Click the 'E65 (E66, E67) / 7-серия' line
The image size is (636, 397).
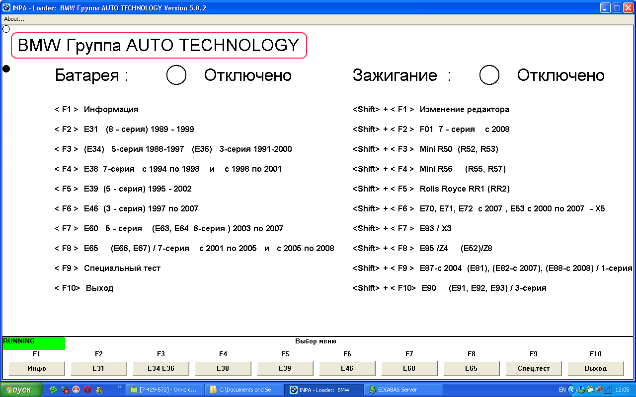click(x=194, y=248)
